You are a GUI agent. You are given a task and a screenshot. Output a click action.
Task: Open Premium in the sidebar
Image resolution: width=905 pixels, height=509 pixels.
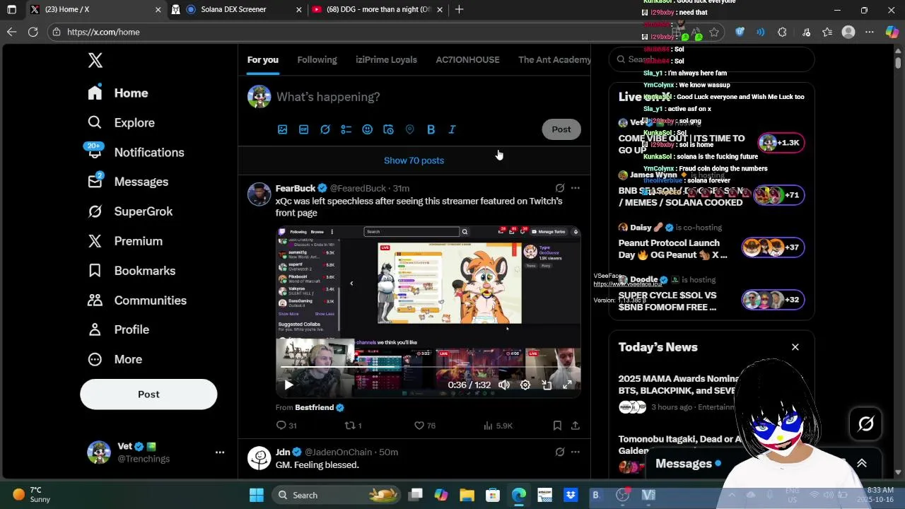pos(124,241)
